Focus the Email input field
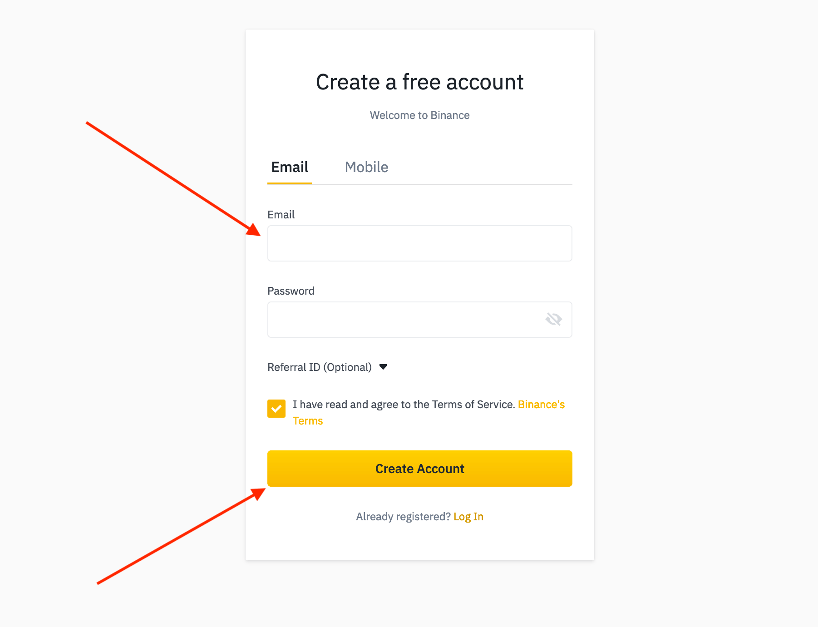This screenshot has height=627, width=818. tap(419, 243)
